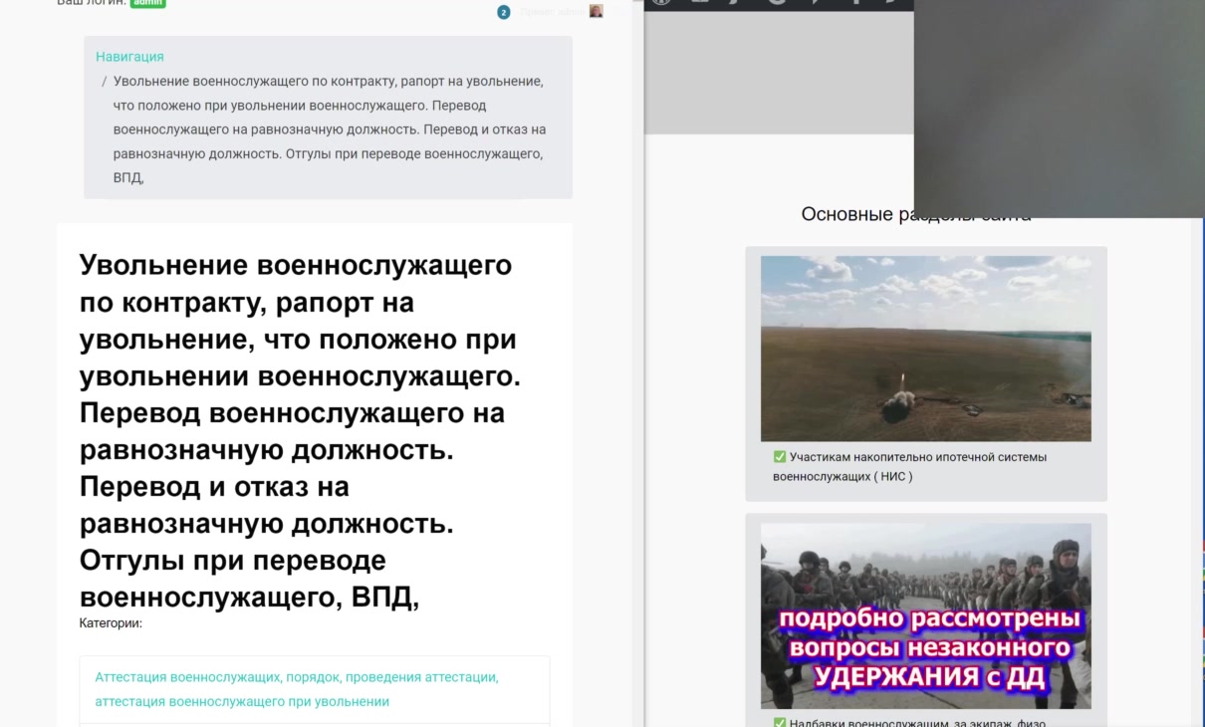This screenshot has height=727, width=1205.
Task: Open the notifications badge showing 2
Action: point(504,12)
